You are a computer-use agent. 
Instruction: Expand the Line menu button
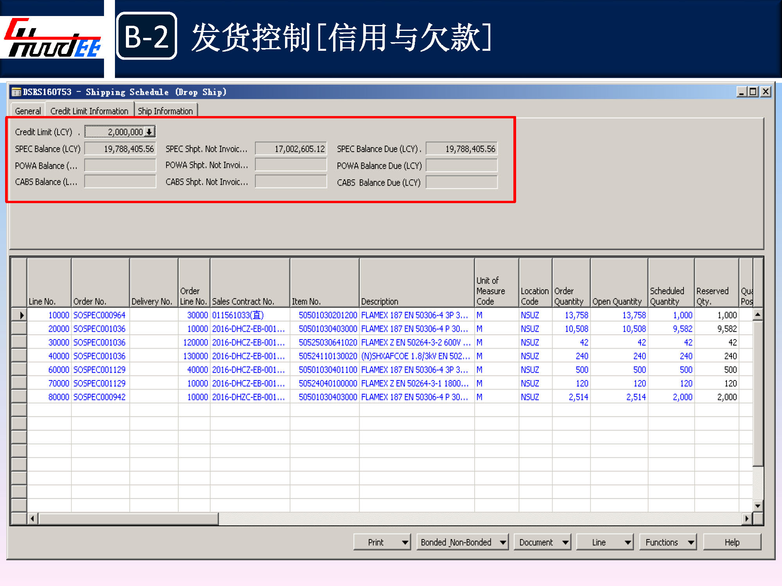tap(604, 542)
